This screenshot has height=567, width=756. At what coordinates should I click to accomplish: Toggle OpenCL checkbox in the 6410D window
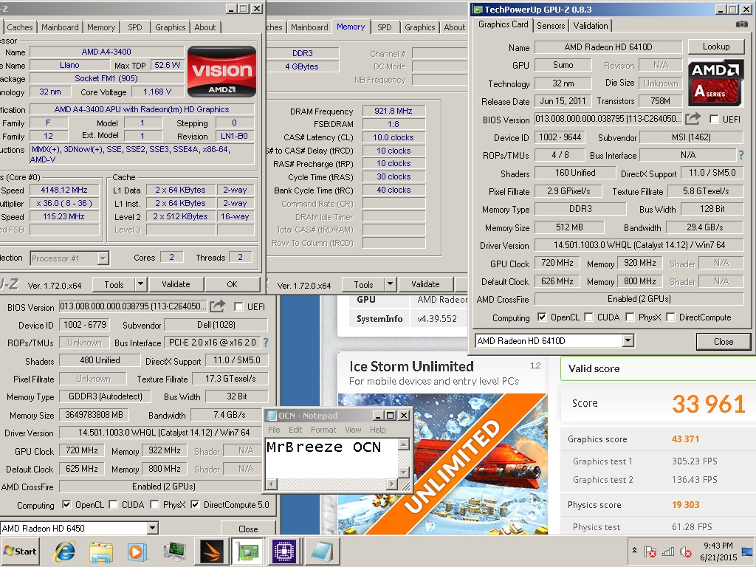[542, 317]
